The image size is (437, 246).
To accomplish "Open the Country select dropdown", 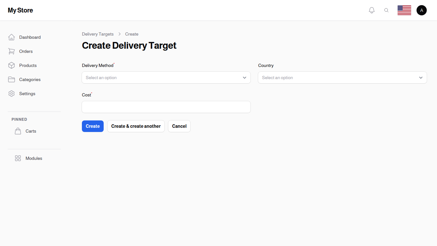I will [x=342, y=78].
